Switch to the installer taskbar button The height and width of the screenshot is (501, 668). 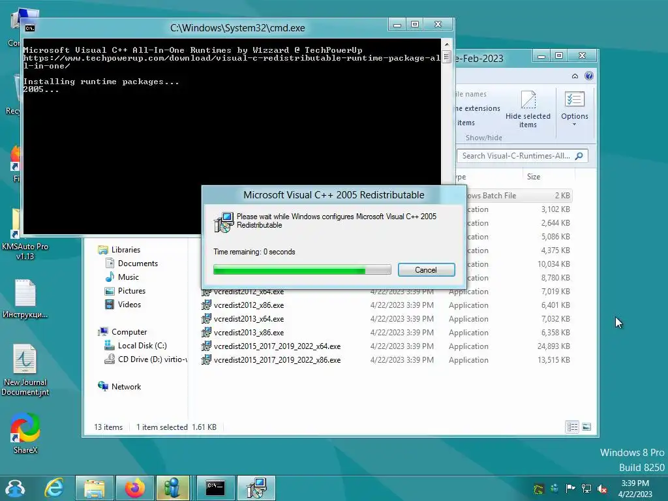(x=256, y=488)
